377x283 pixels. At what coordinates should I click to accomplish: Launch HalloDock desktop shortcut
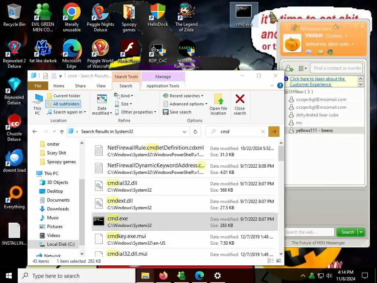[158, 15]
